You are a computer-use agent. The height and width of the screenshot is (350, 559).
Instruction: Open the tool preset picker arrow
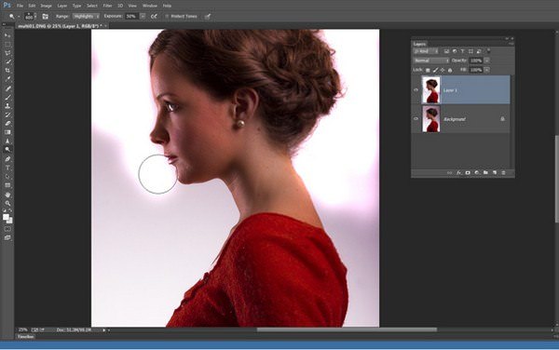19,17
